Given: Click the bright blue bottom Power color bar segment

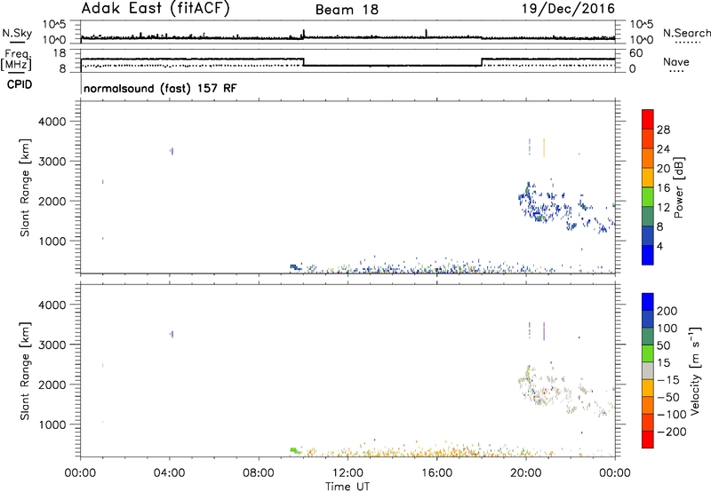Looking at the screenshot, I should [x=648, y=255].
